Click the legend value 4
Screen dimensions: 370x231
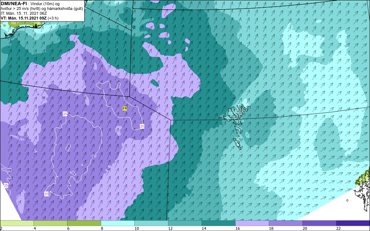pos(35,228)
